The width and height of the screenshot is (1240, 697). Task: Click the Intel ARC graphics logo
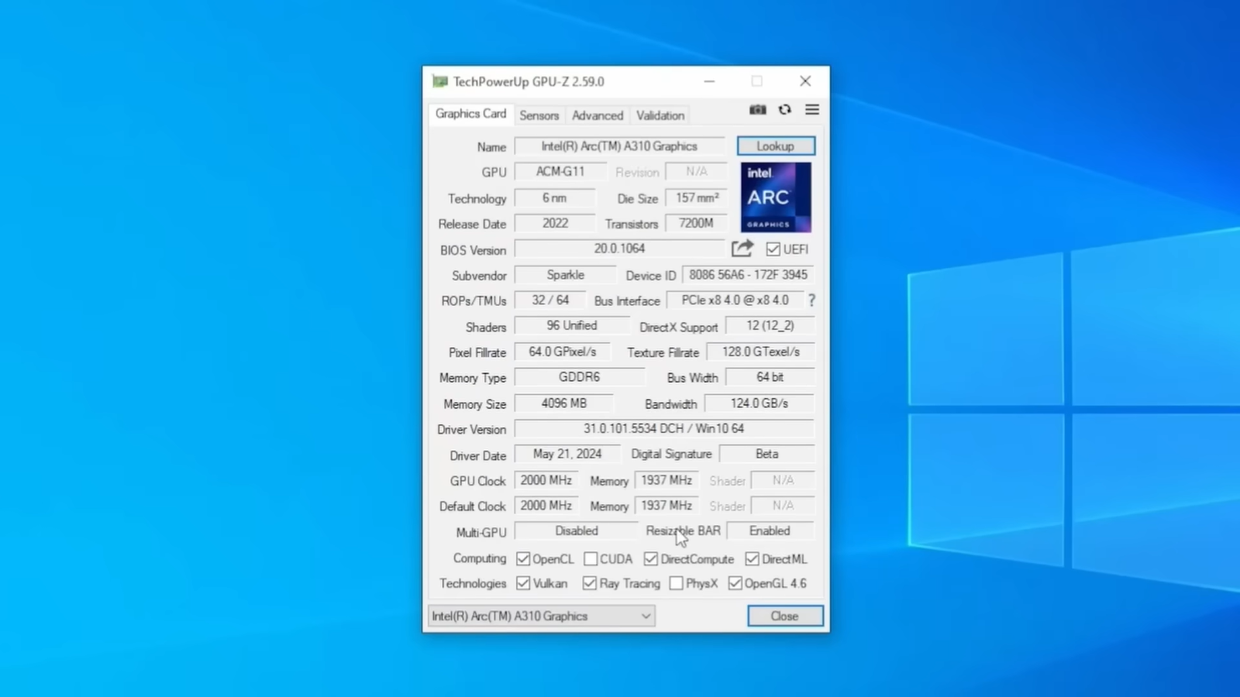click(x=776, y=197)
